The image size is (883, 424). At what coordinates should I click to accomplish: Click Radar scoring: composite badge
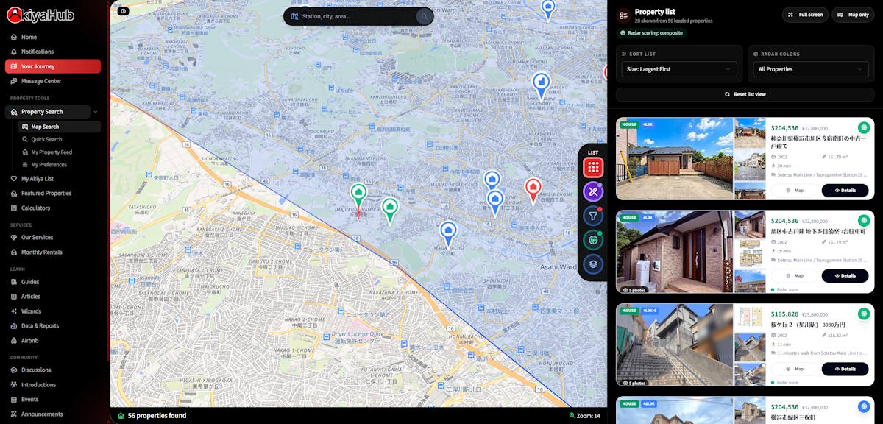pyautogui.click(x=652, y=33)
